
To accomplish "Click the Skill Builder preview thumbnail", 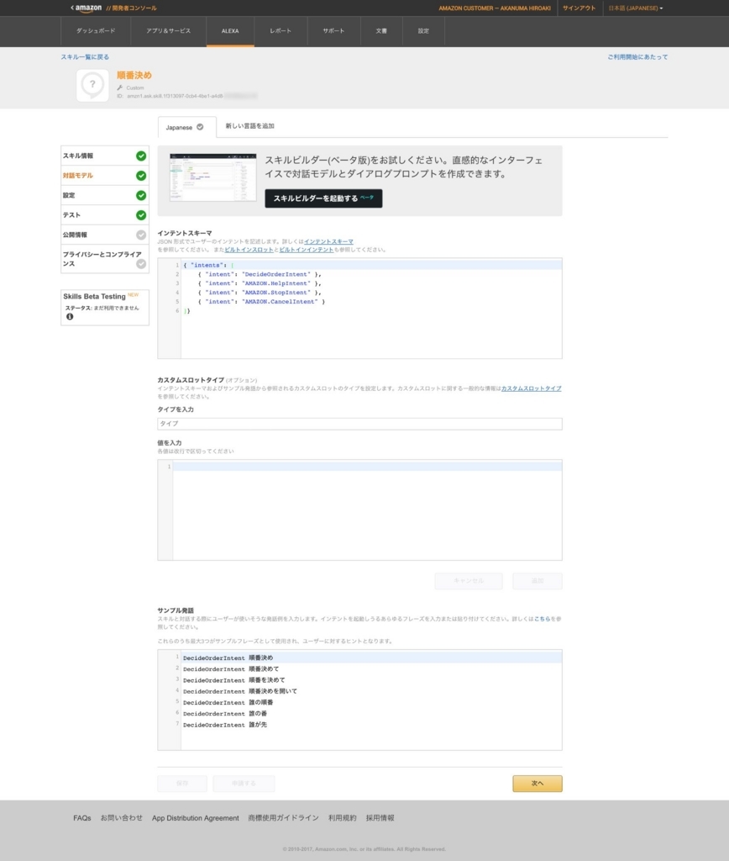I will (212, 178).
